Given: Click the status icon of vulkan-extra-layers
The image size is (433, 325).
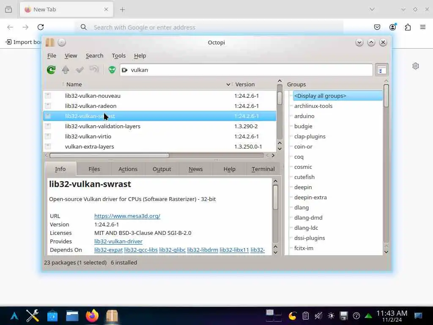Looking at the screenshot, I should [48, 146].
